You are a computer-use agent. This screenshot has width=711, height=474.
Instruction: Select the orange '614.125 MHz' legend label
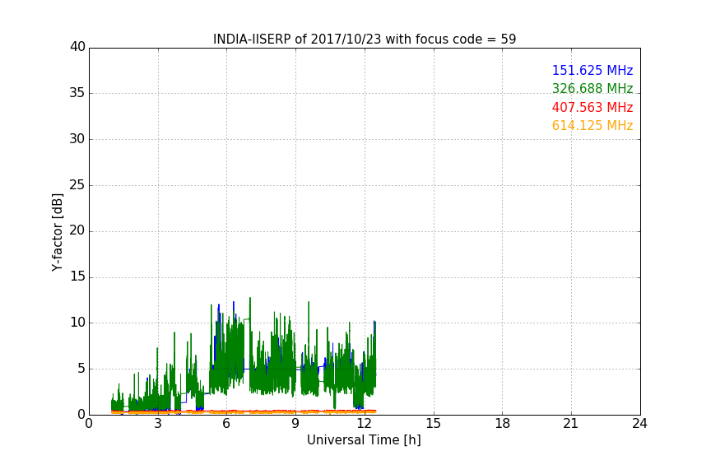592,126
